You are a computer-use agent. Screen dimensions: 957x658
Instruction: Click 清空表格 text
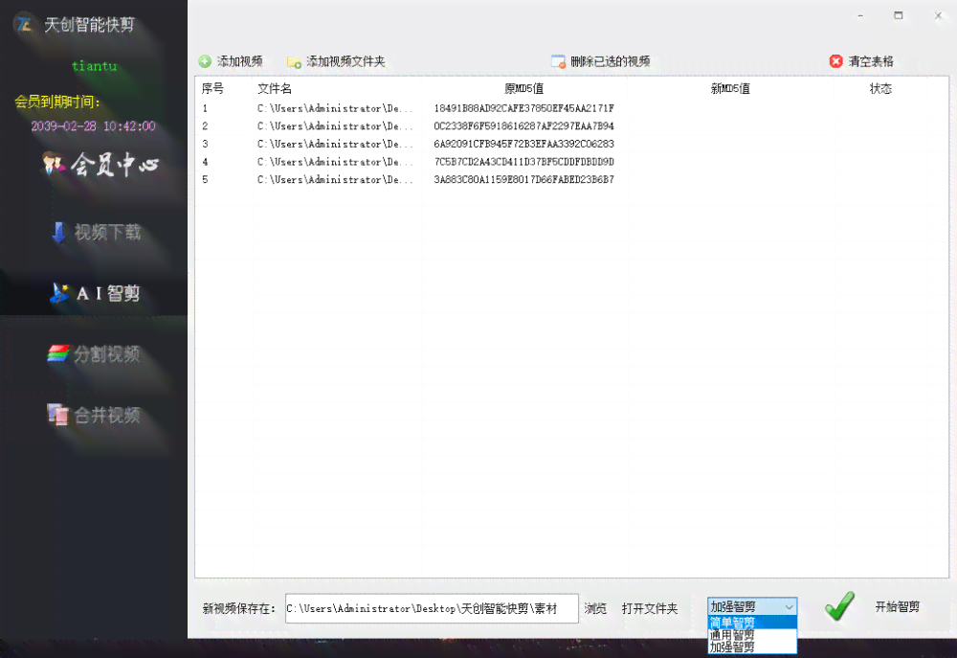[871, 61]
